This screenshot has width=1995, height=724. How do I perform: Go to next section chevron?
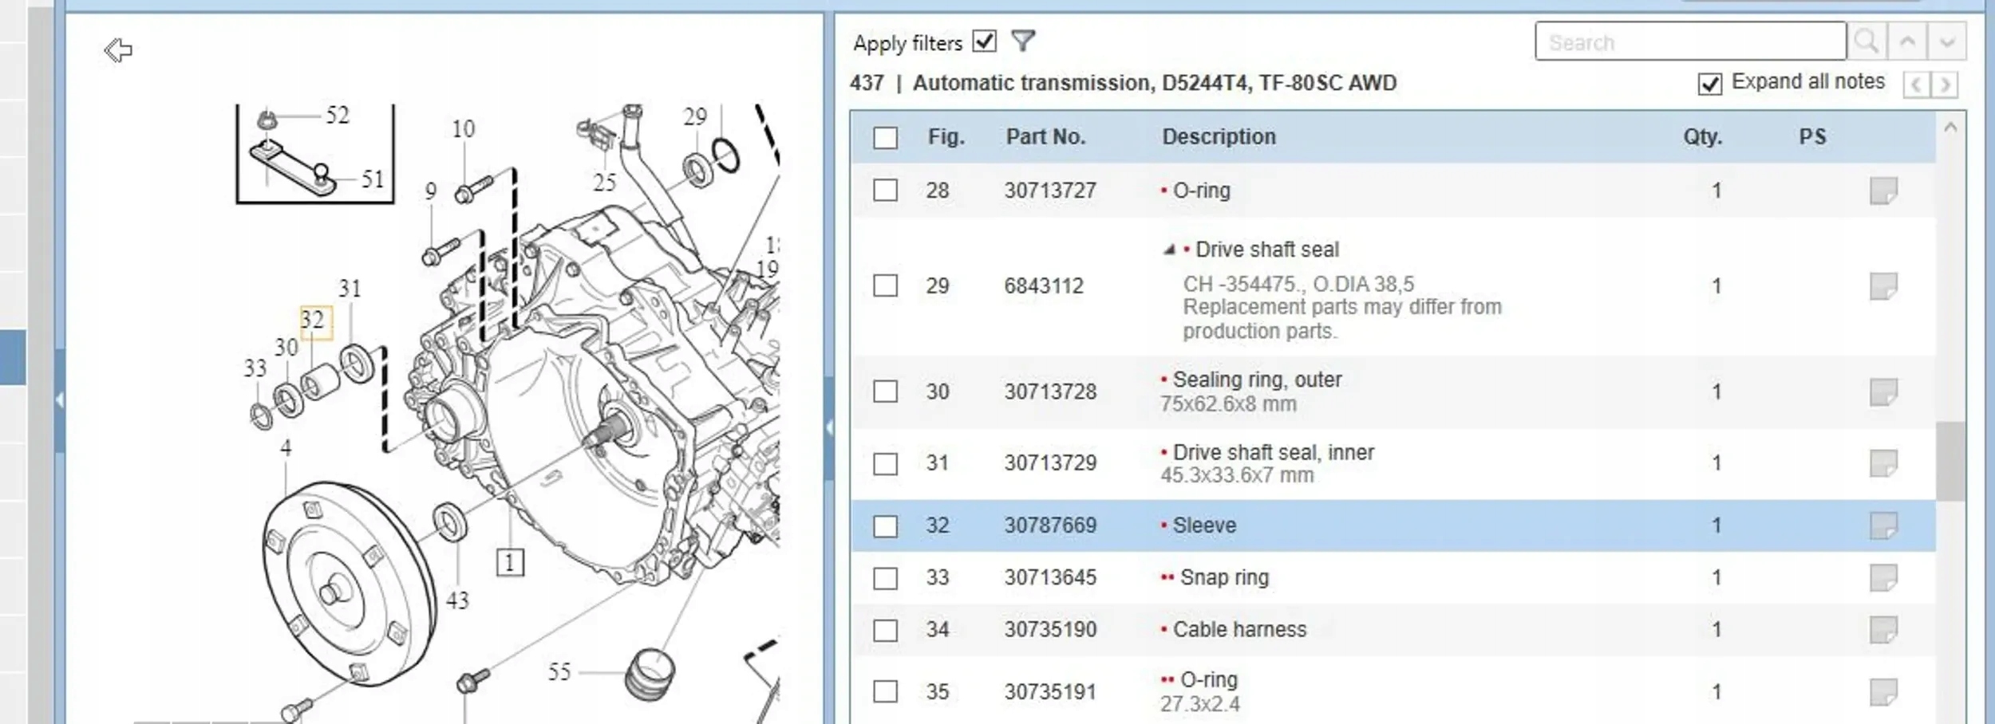tap(1946, 84)
